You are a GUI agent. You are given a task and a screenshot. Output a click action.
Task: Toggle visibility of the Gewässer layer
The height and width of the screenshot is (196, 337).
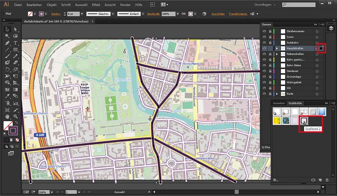(x=264, y=72)
